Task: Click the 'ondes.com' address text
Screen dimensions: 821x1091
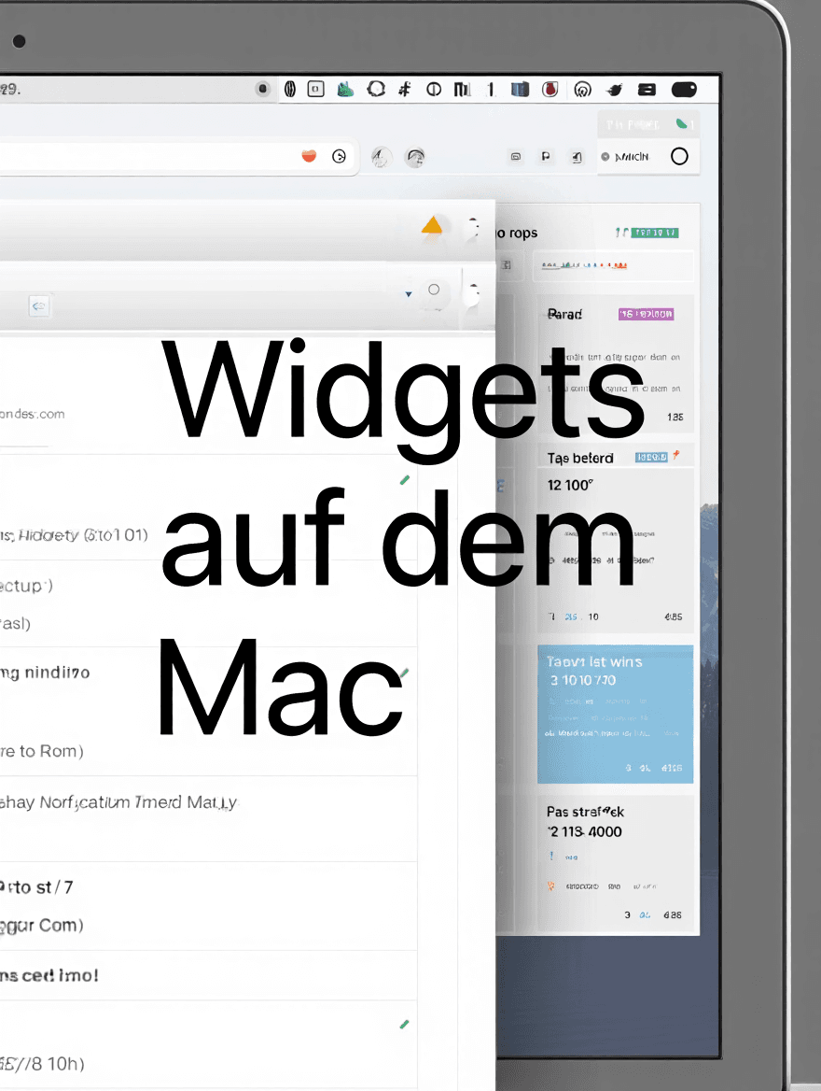Action: 33,414
